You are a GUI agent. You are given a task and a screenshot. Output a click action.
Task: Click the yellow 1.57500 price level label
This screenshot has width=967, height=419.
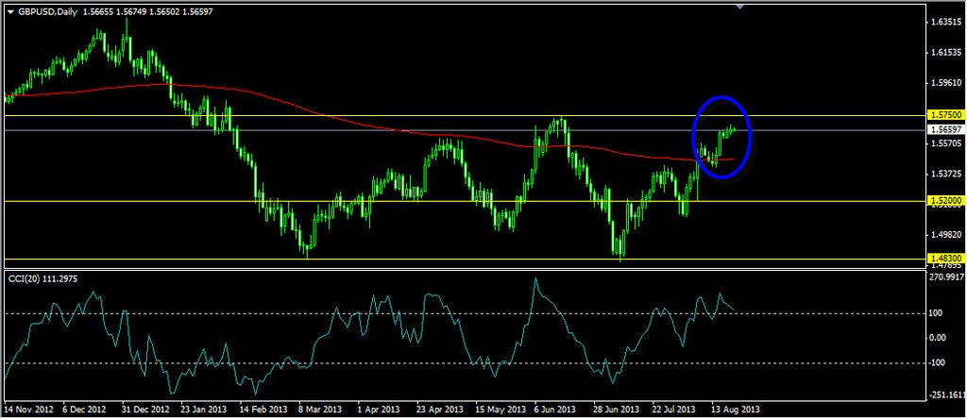944,115
